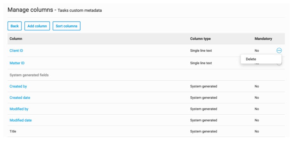Click the partially hidden Matter ID options icon

(x=280, y=64)
